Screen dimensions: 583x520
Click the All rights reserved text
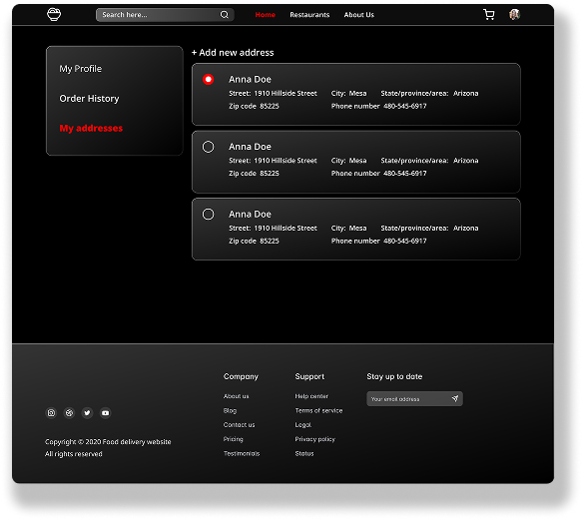point(74,454)
